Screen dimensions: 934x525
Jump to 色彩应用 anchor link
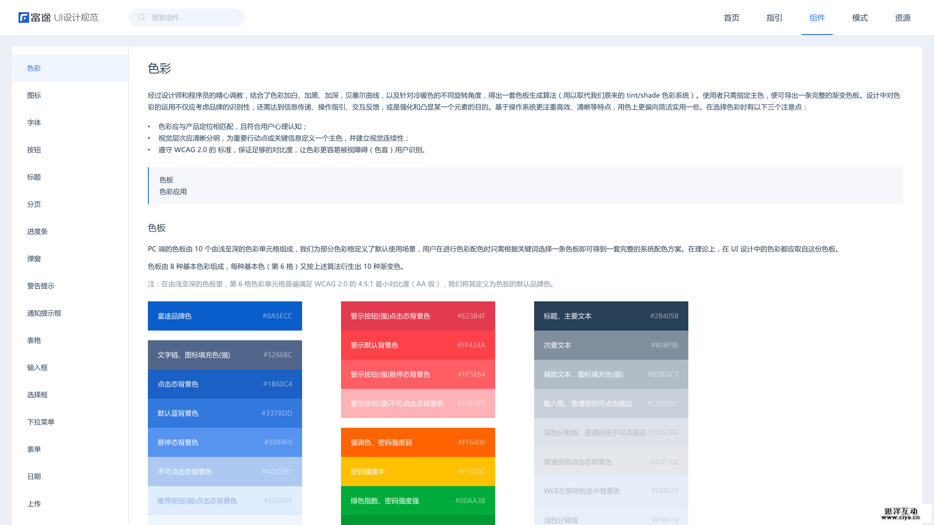tap(173, 192)
